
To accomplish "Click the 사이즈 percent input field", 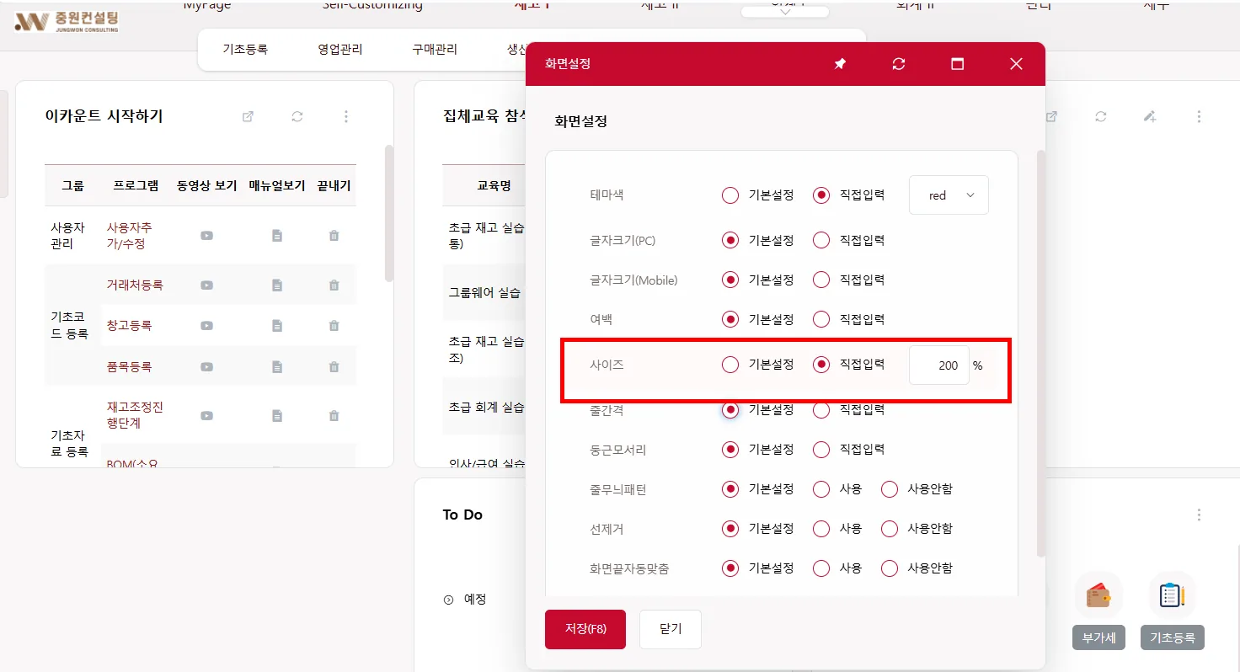I will pos(939,365).
